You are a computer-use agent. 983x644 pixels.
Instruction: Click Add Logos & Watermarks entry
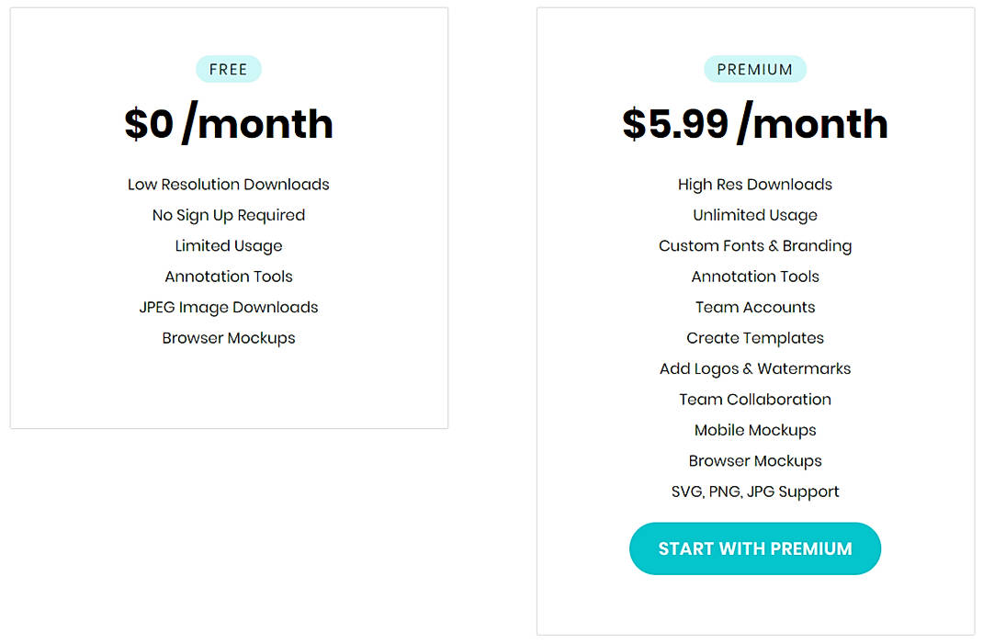pos(754,368)
